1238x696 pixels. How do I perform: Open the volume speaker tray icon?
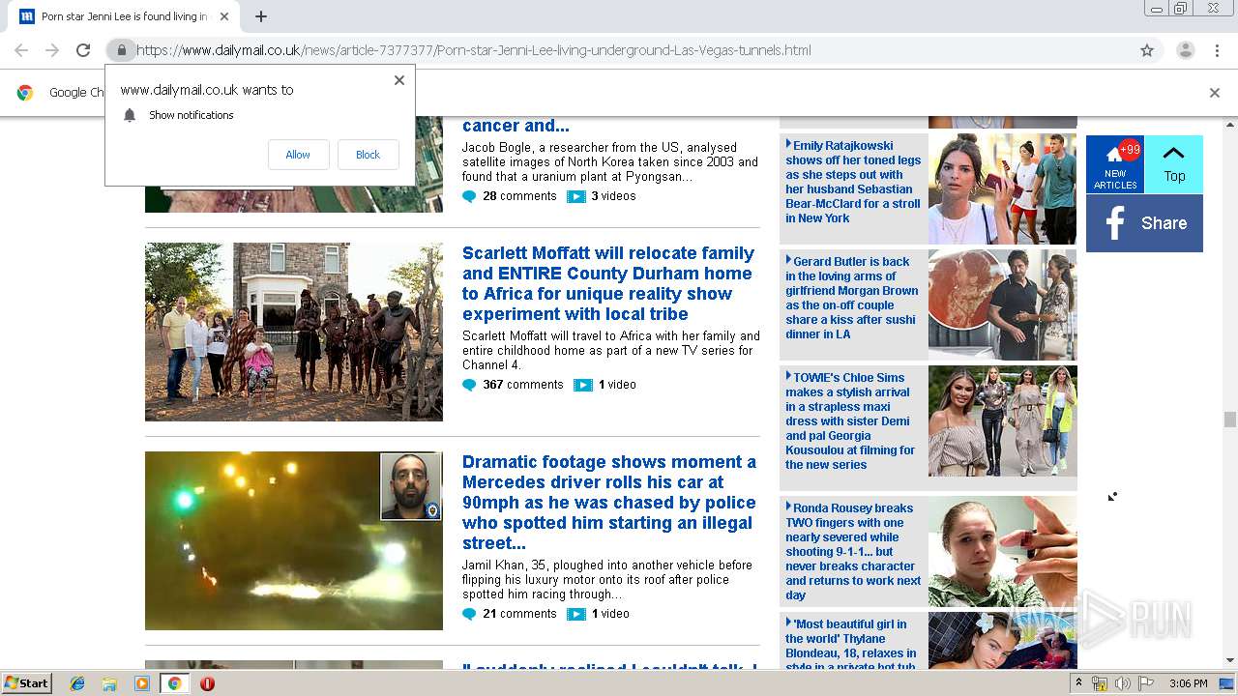pyautogui.click(x=1123, y=683)
